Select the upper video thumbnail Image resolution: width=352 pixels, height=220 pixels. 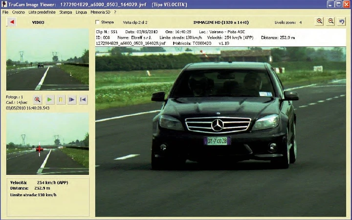(47, 59)
